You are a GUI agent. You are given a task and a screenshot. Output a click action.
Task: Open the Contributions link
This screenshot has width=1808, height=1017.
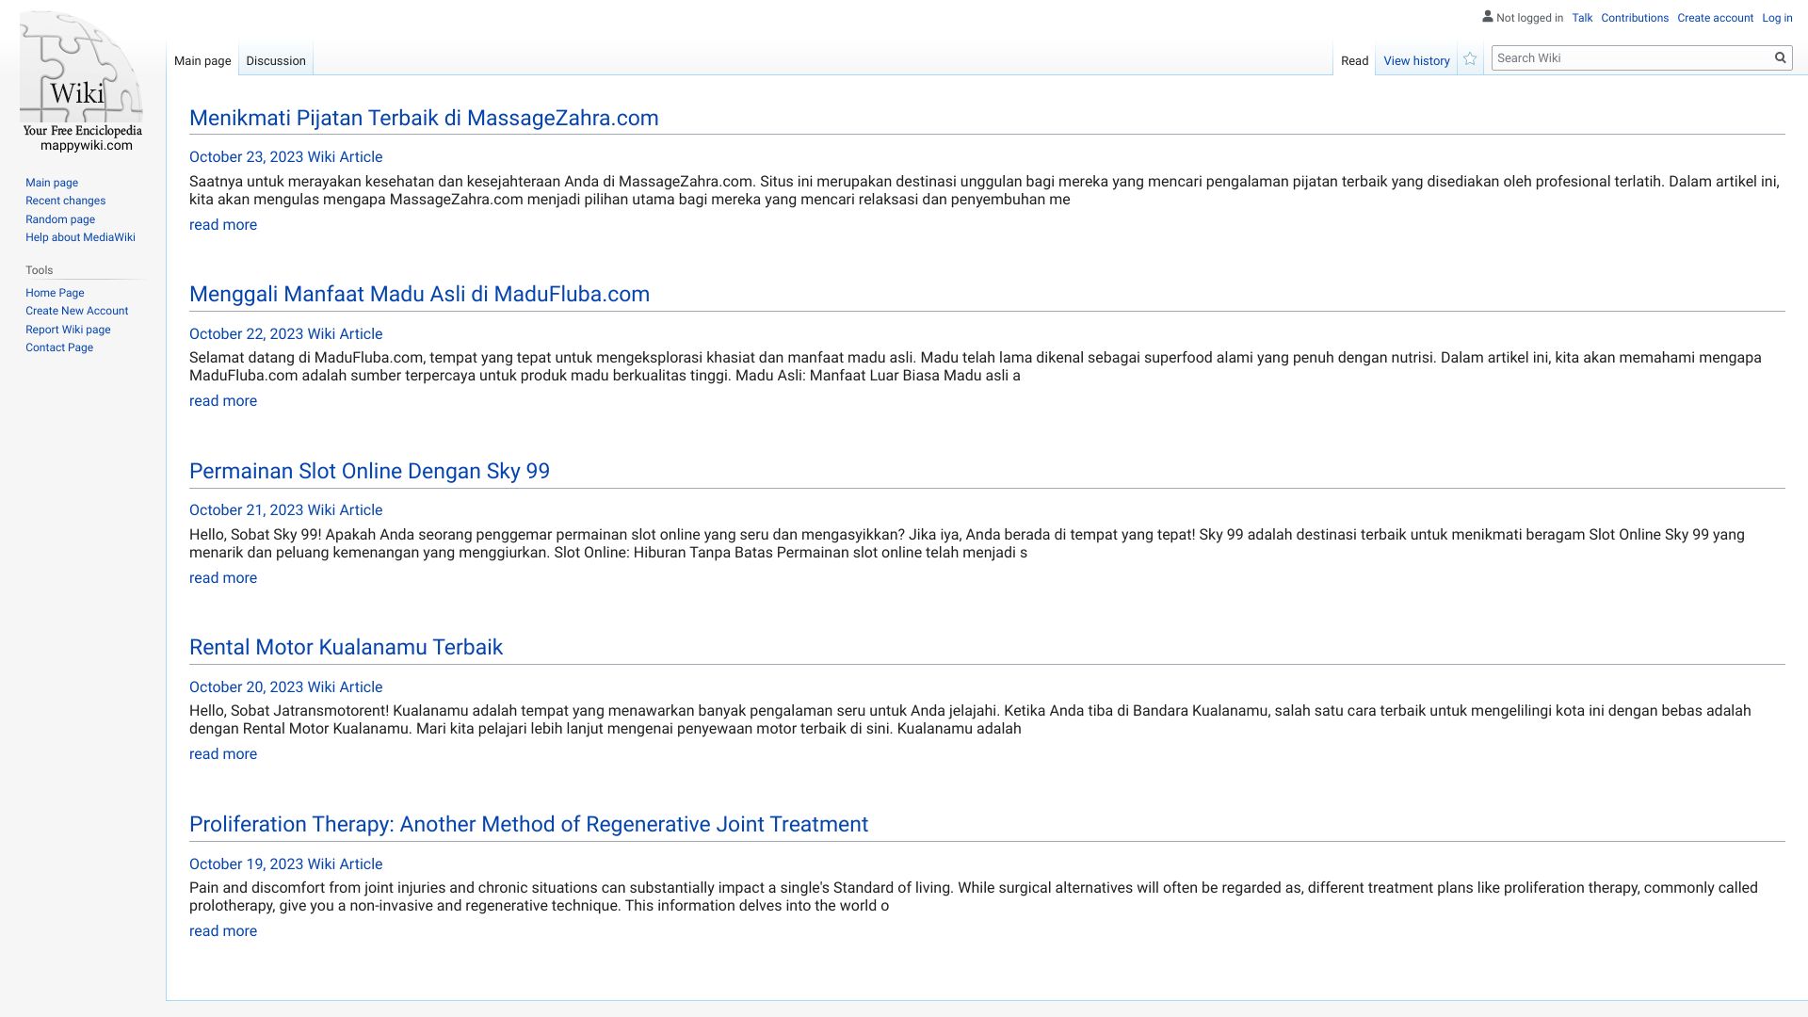point(1635,18)
